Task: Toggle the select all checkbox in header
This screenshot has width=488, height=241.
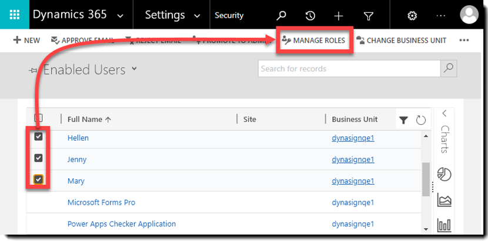Action: (x=38, y=118)
